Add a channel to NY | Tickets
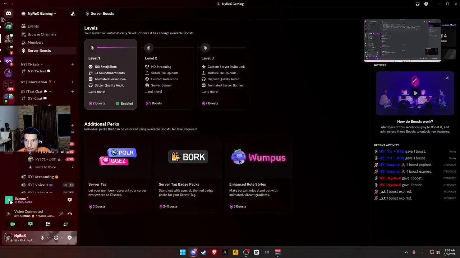 [72, 64]
